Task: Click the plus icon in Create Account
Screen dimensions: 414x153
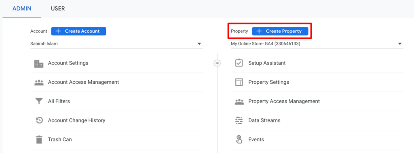Action: pyautogui.click(x=58, y=31)
